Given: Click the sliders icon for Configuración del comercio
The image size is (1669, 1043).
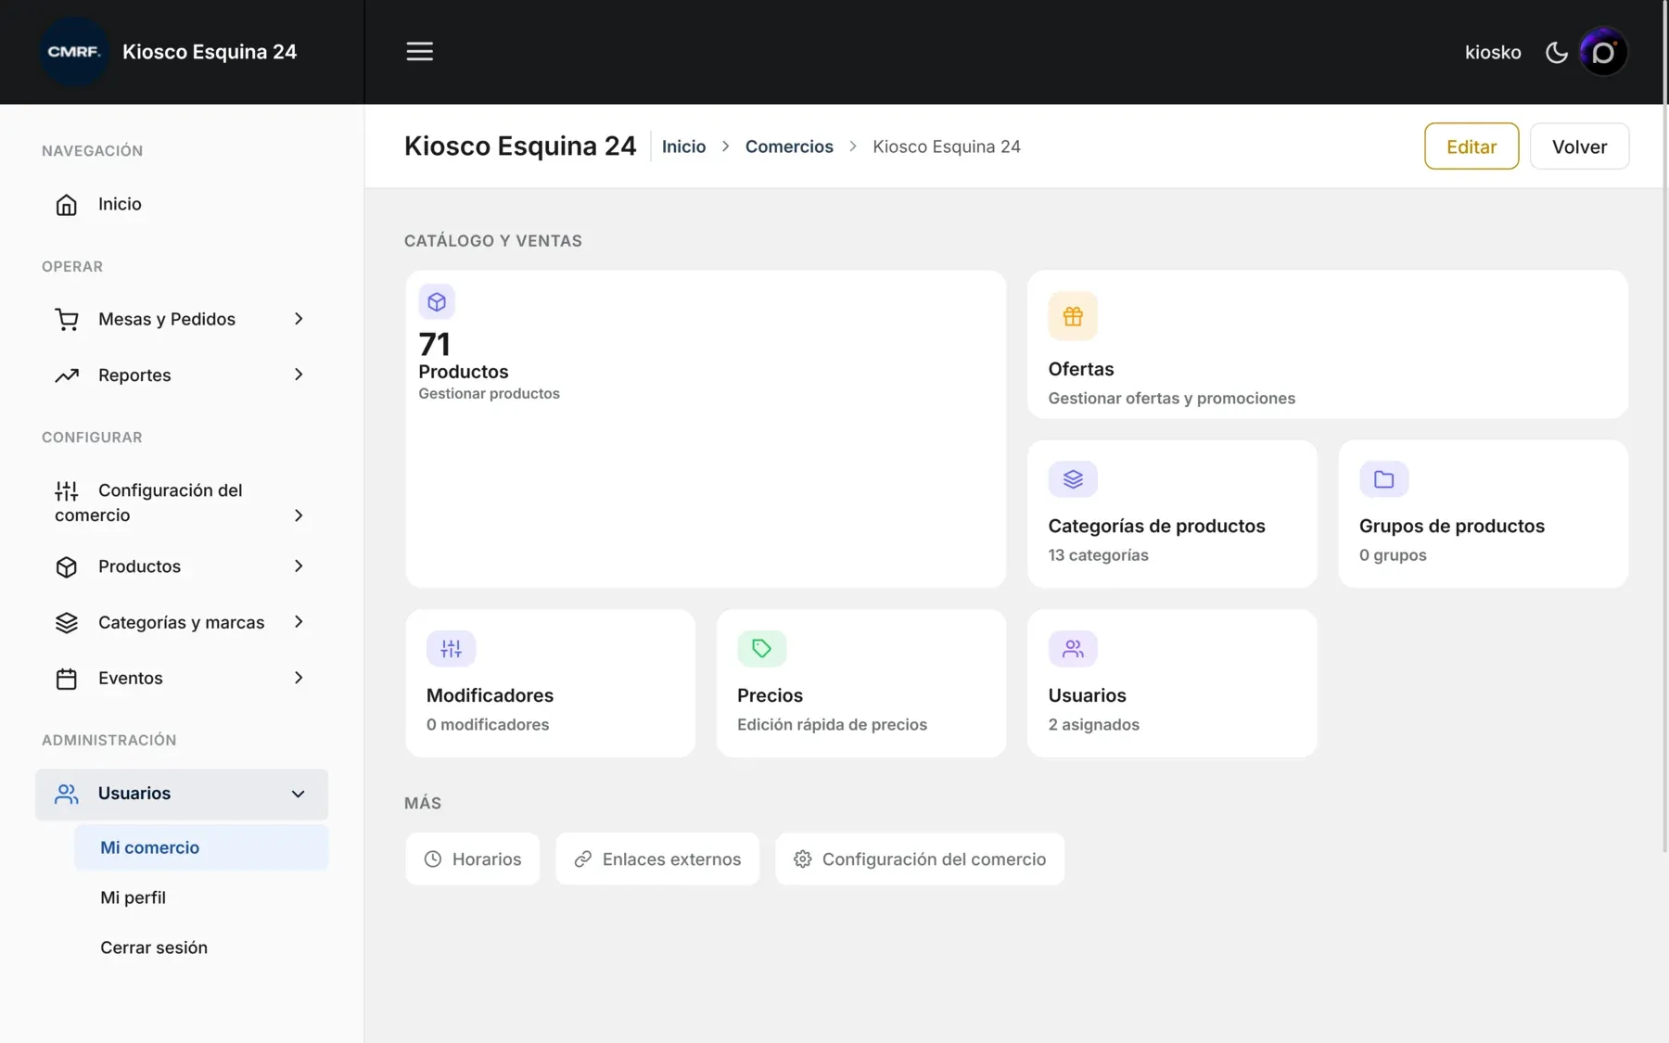Looking at the screenshot, I should coord(67,490).
